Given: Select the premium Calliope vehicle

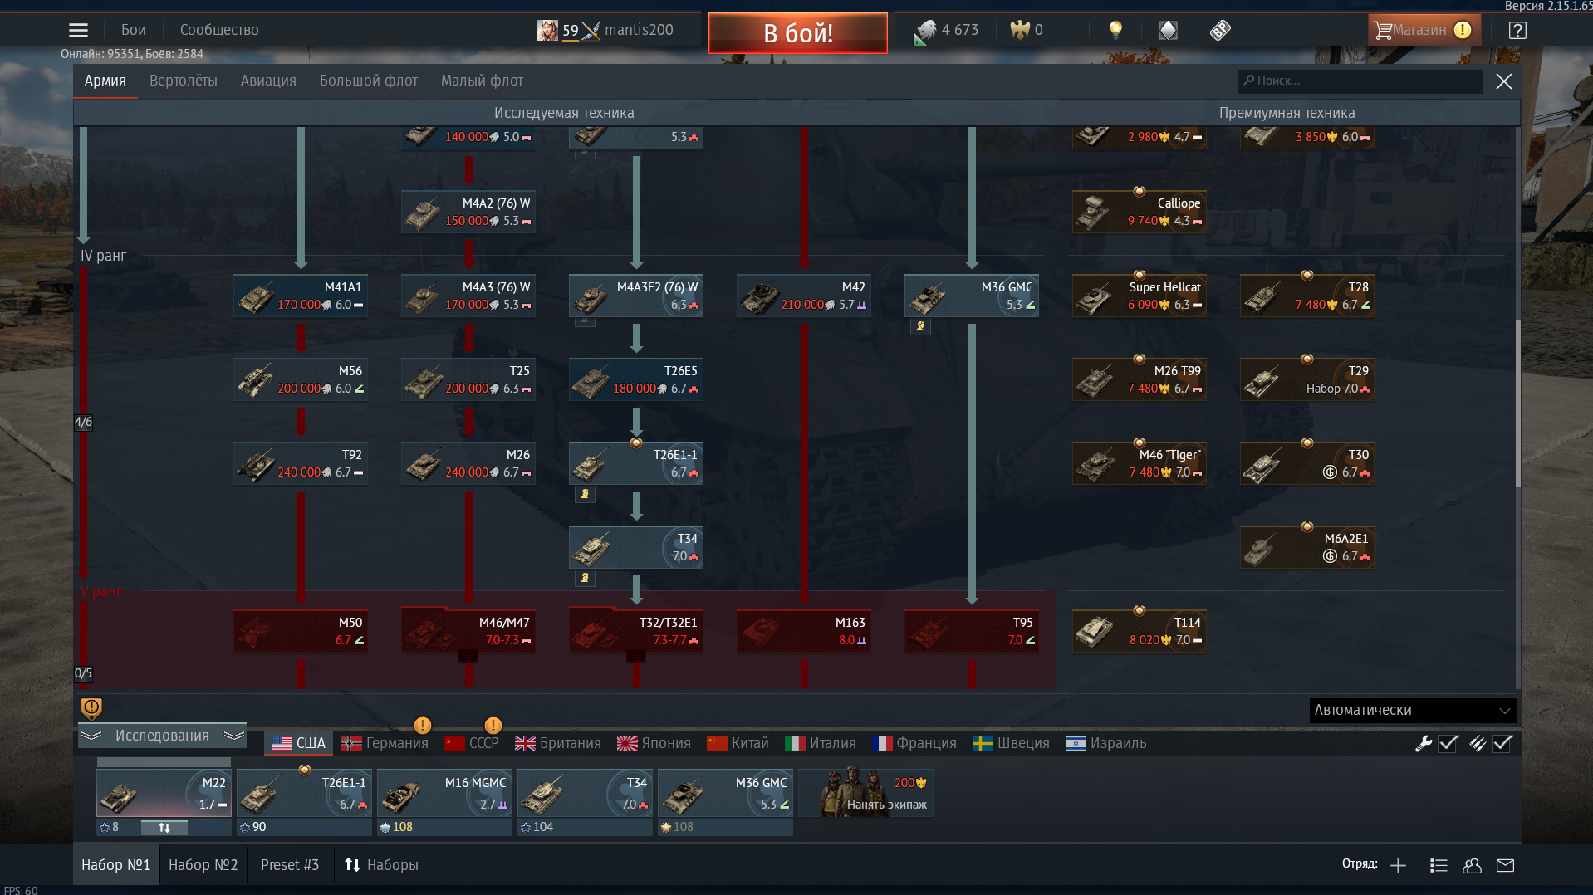Looking at the screenshot, I should click(1139, 212).
